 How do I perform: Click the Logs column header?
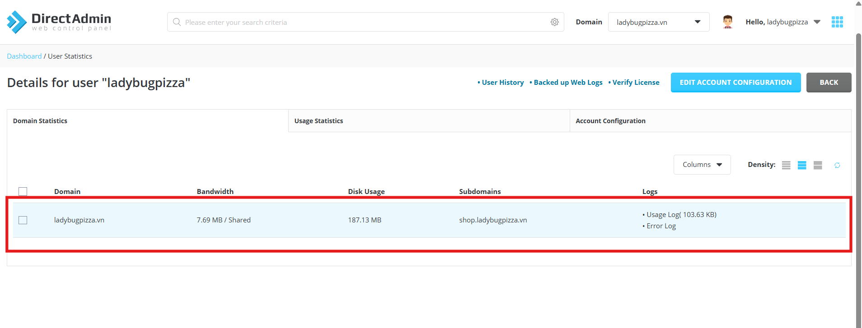(650, 192)
